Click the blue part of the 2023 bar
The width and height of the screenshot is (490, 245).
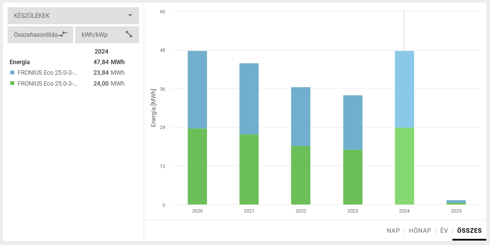353,122
